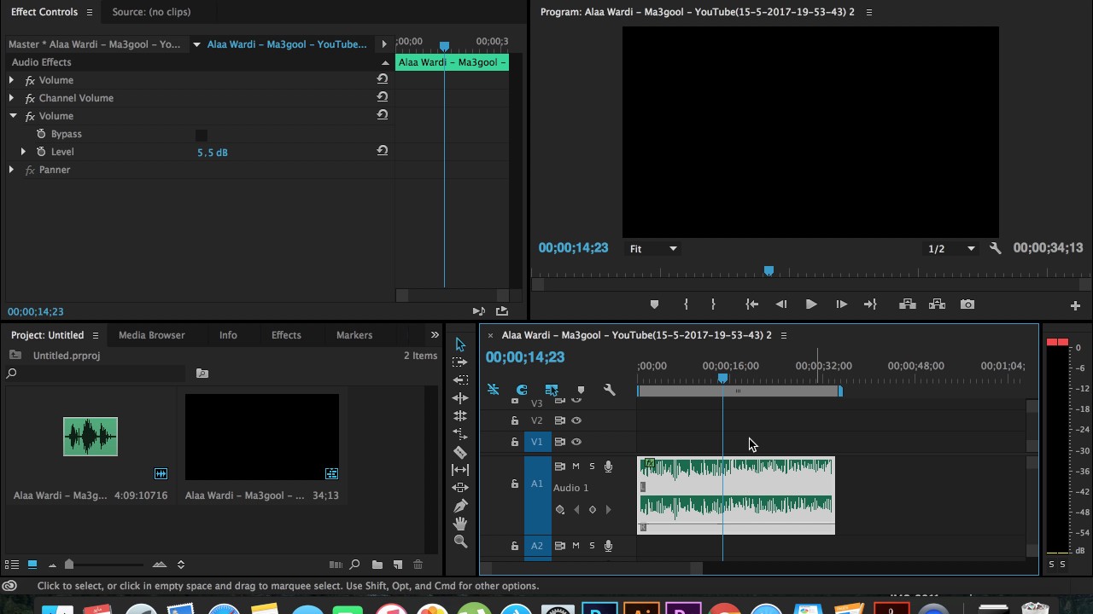1093x614 pixels.
Task: Collapse the expanded Volume effect
Action: coord(13,116)
